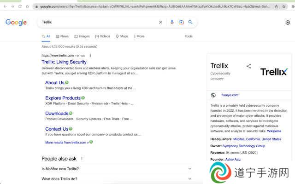
Task: Open the About Us sitelink
Action: pos(55,83)
